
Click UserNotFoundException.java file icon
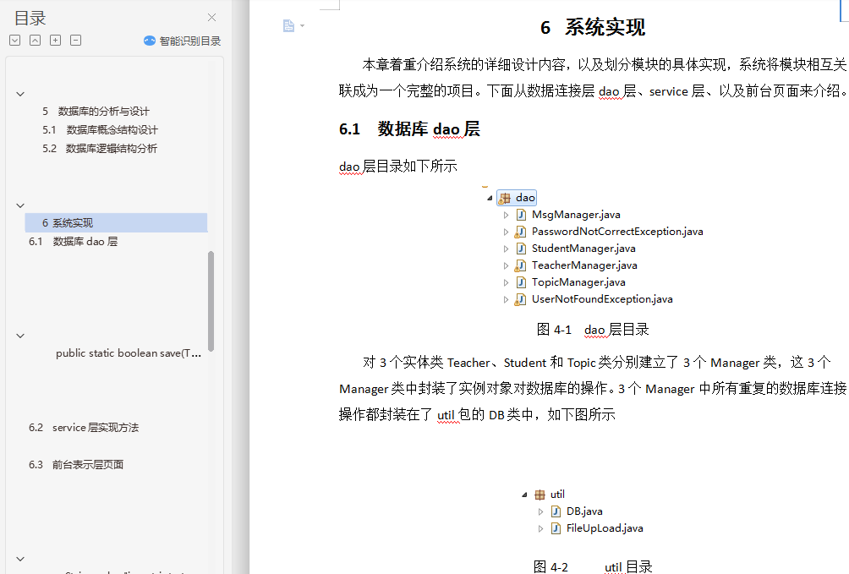pos(520,299)
